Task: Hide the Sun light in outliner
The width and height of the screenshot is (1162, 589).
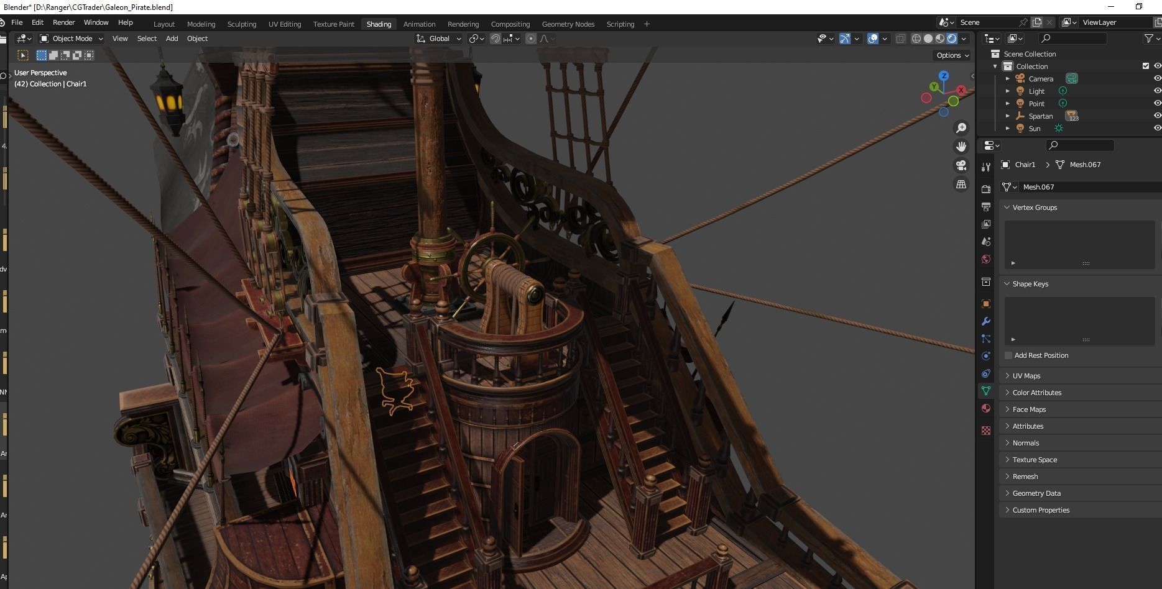Action: (1157, 128)
